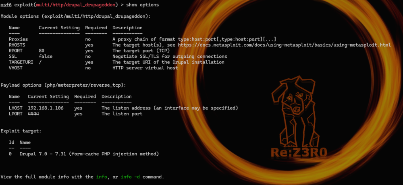Click 'Negotiate SSL/TLS for outgoing connections' text
403x185 pixels.
point(170,56)
